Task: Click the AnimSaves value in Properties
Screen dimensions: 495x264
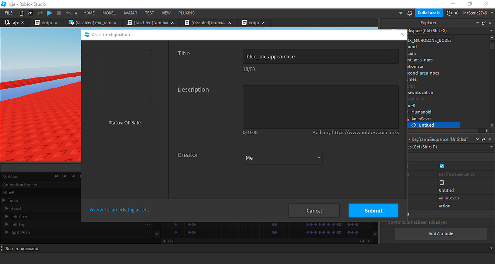Action: 449,198
